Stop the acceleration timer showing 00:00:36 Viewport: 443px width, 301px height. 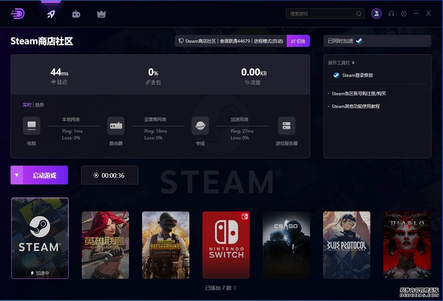(96, 175)
